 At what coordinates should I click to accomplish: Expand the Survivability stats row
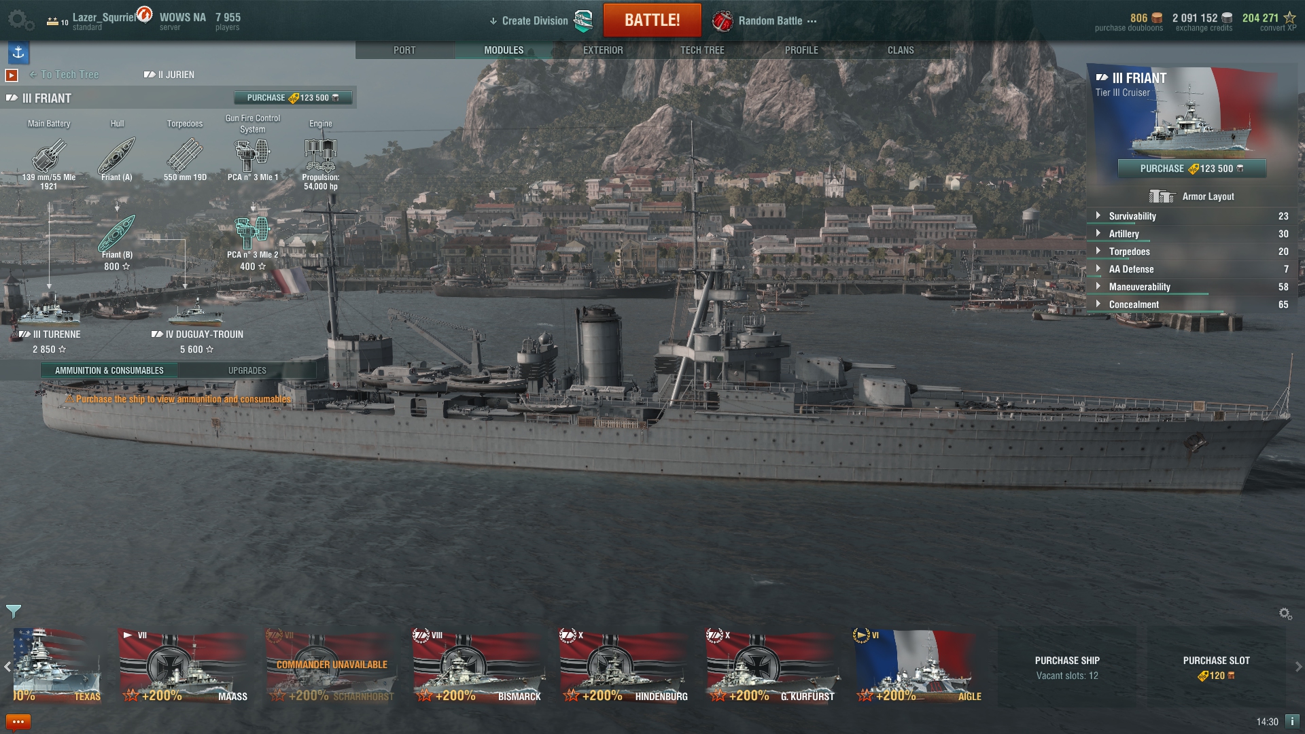(1191, 216)
